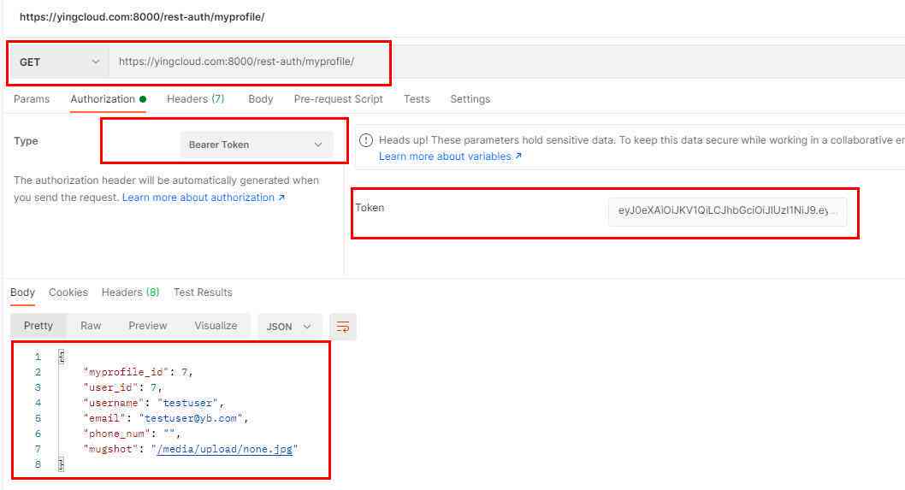Switch to the Params tab

tap(32, 98)
